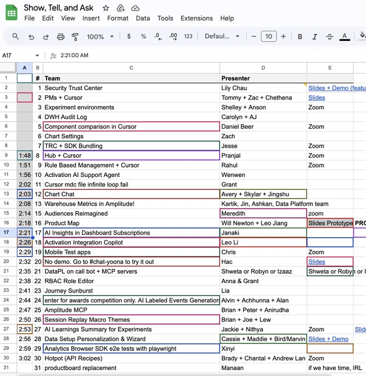Image resolution: width=366 pixels, height=376 pixels.
Task: Select row 17 header
Action: pyautogui.click(x=6, y=232)
